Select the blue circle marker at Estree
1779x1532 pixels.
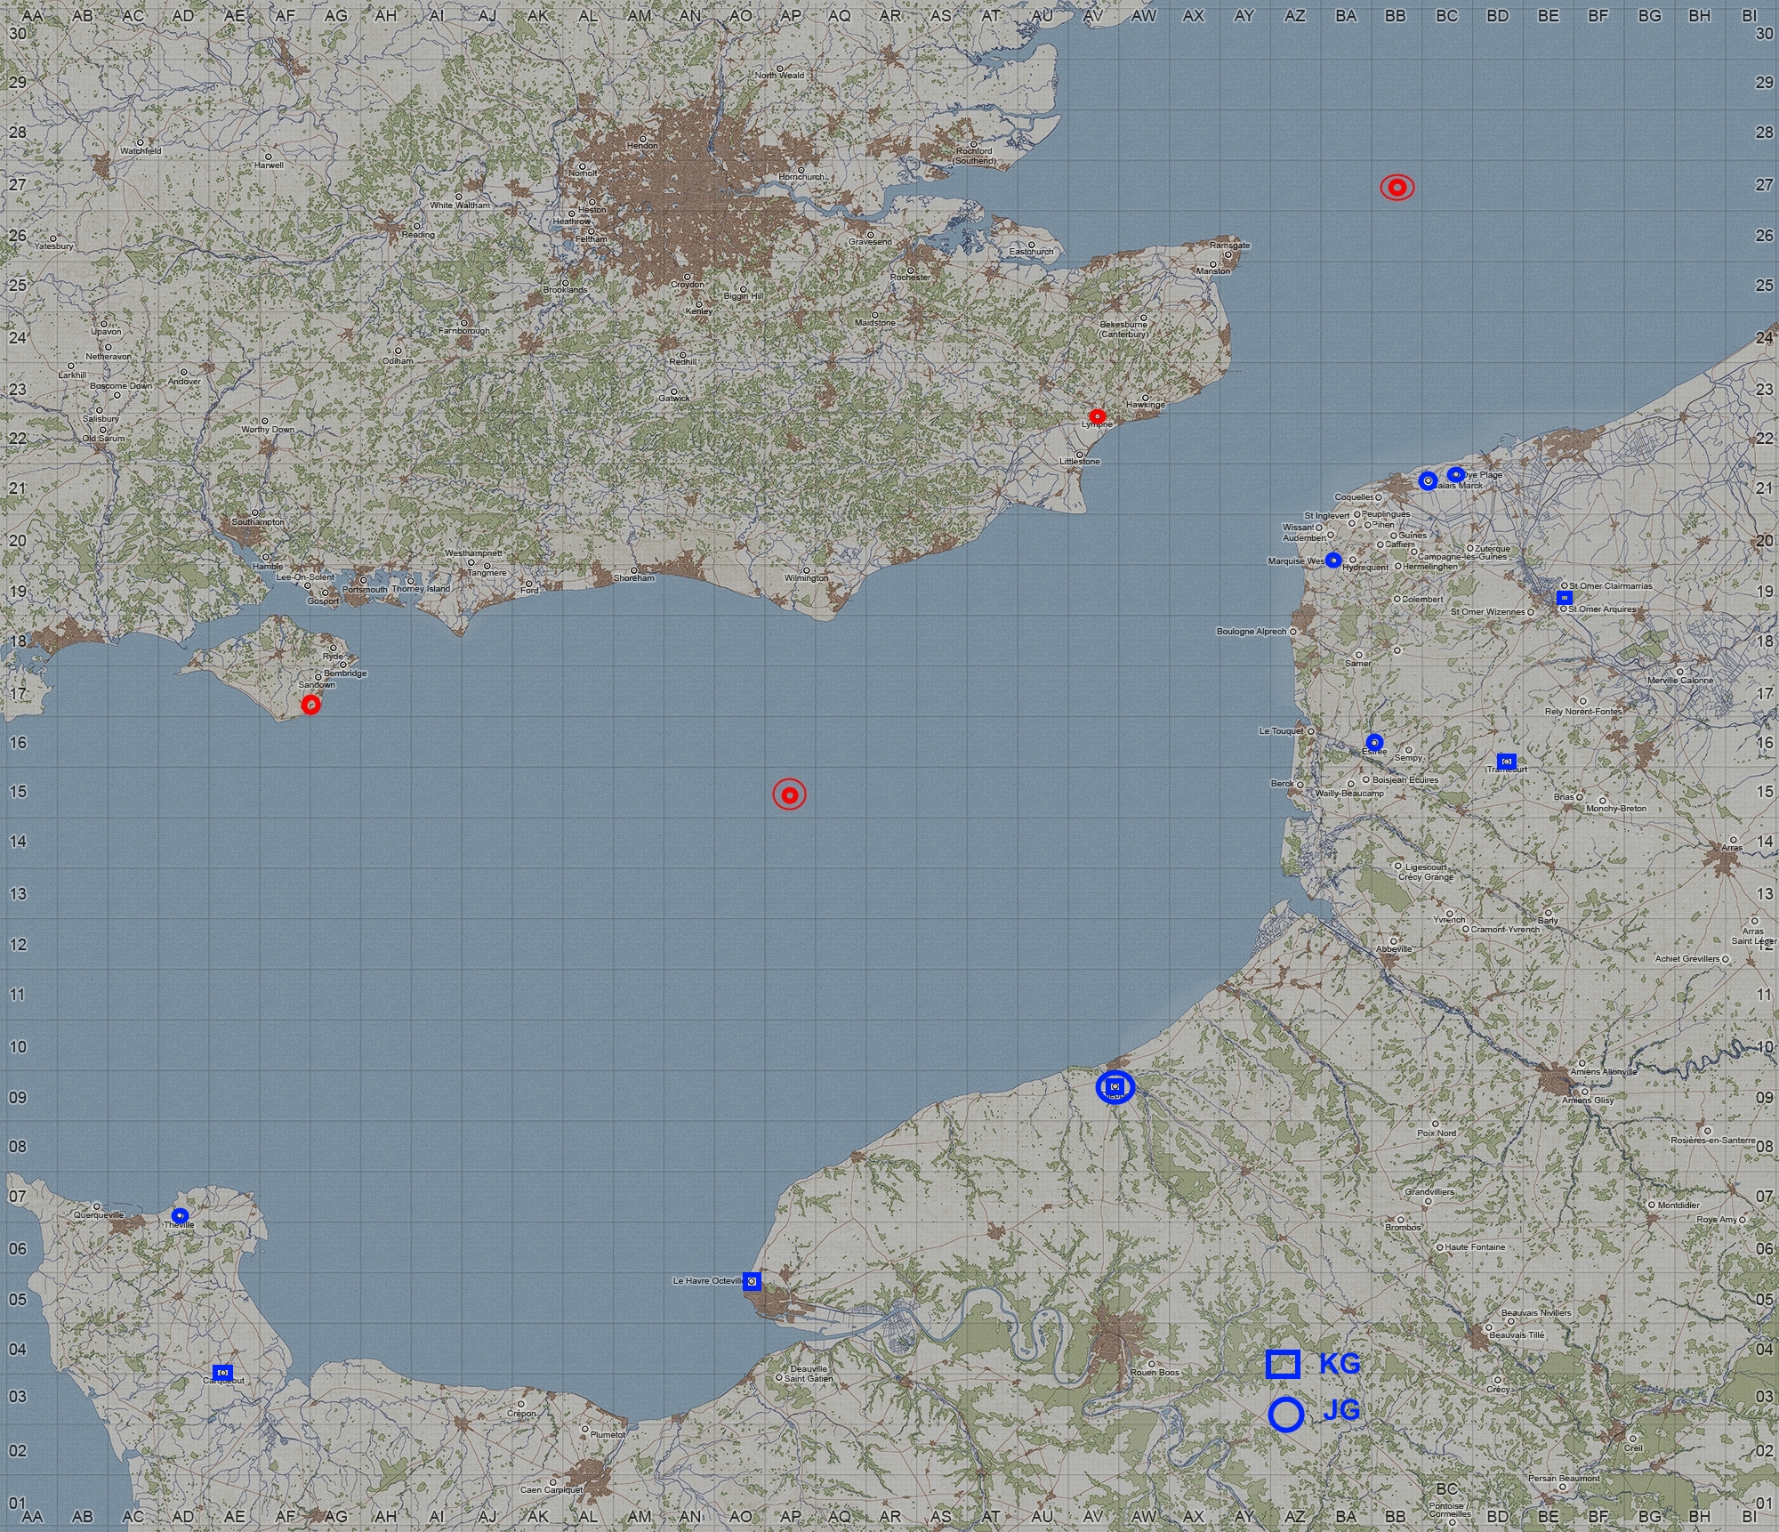pos(1374,742)
